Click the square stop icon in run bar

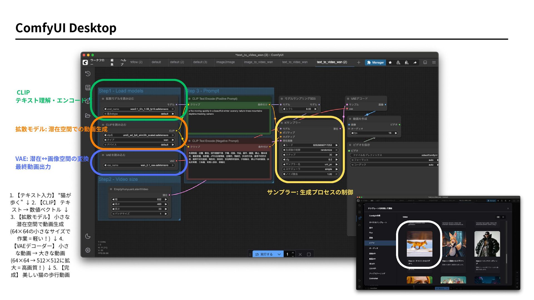point(309,254)
